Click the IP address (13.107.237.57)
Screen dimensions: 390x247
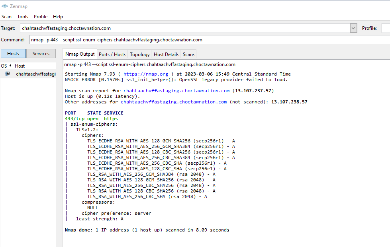[253, 91]
